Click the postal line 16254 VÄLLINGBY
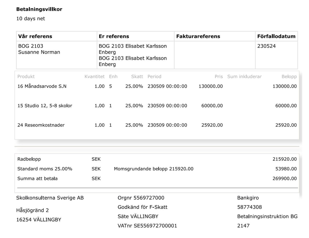309x238 pixels. pyautogui.click(x=39, y=220)
